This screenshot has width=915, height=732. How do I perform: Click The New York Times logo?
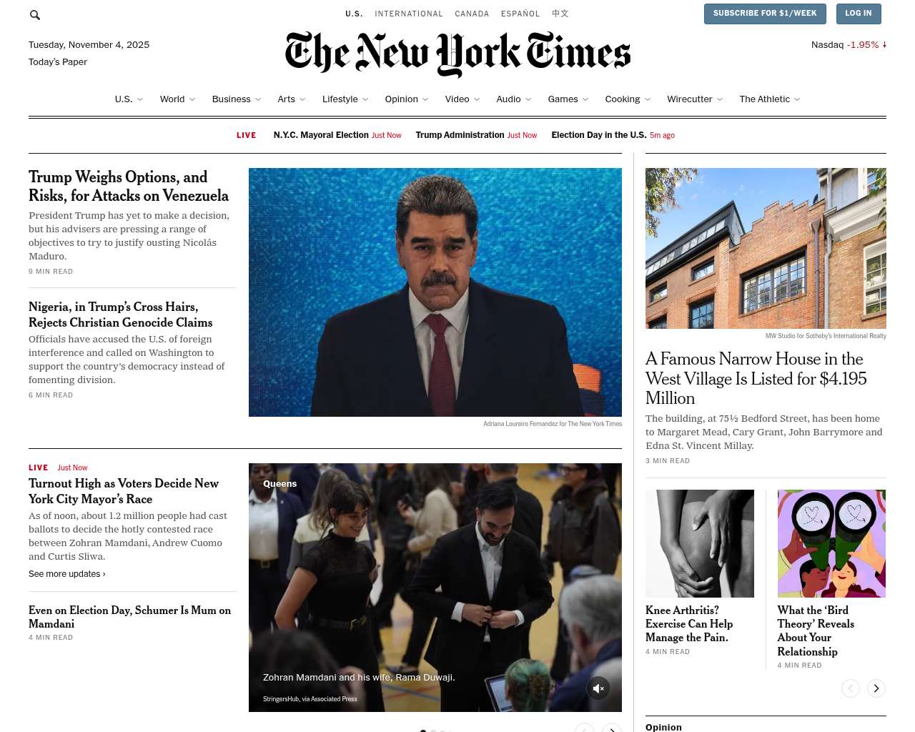[x=457, y=54]
